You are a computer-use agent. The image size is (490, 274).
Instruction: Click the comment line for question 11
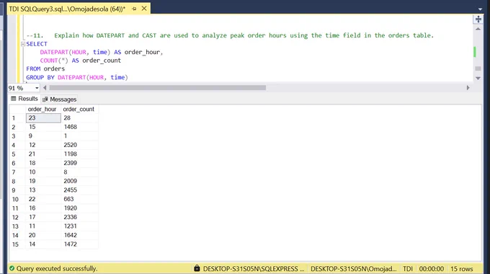coord(230,35)
